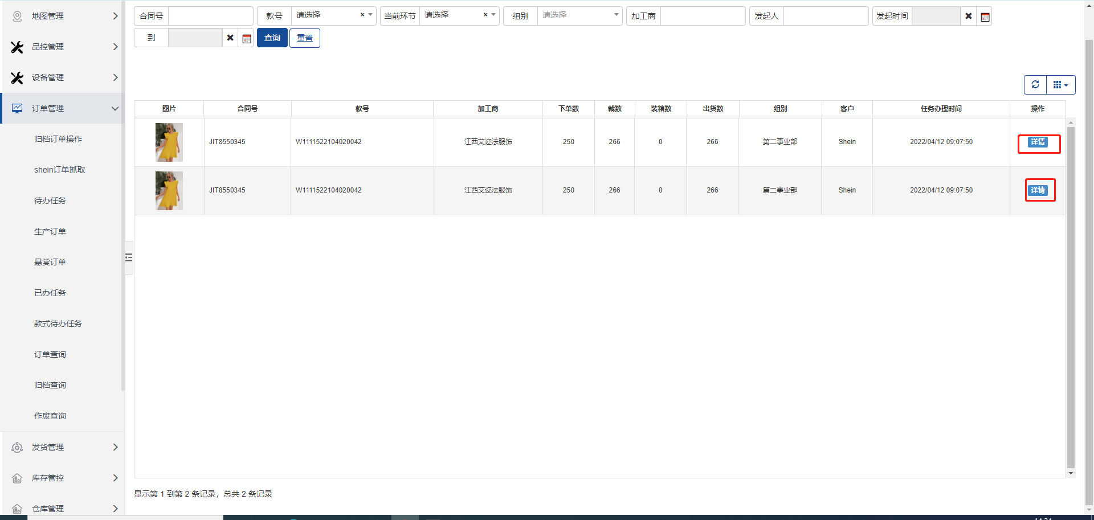Collapse the sidebar using the handle icon
Viewport: 1094px width, 520px height.
coord(129,257)
